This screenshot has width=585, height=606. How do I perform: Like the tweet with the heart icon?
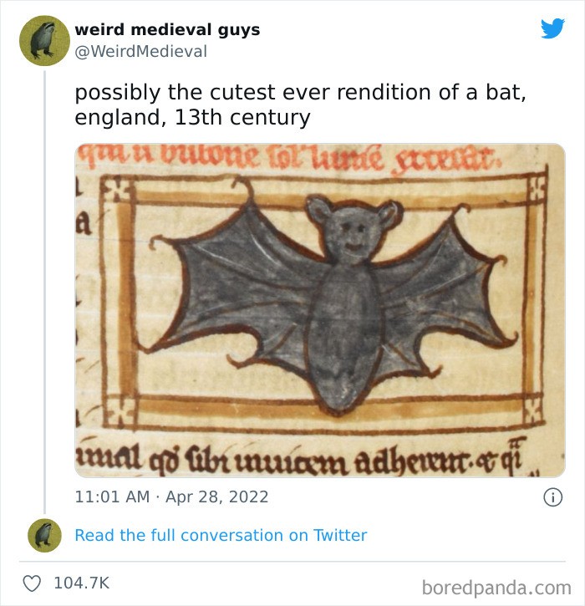pyautogui.click(x=31, y=582)
